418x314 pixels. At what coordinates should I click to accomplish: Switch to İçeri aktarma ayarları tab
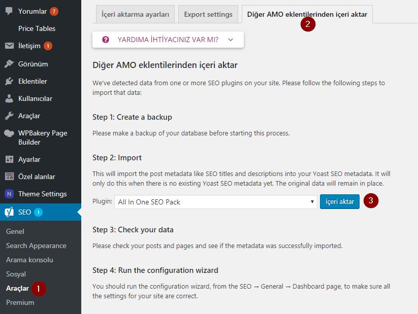pyautogui.click(x=135, y=14)
